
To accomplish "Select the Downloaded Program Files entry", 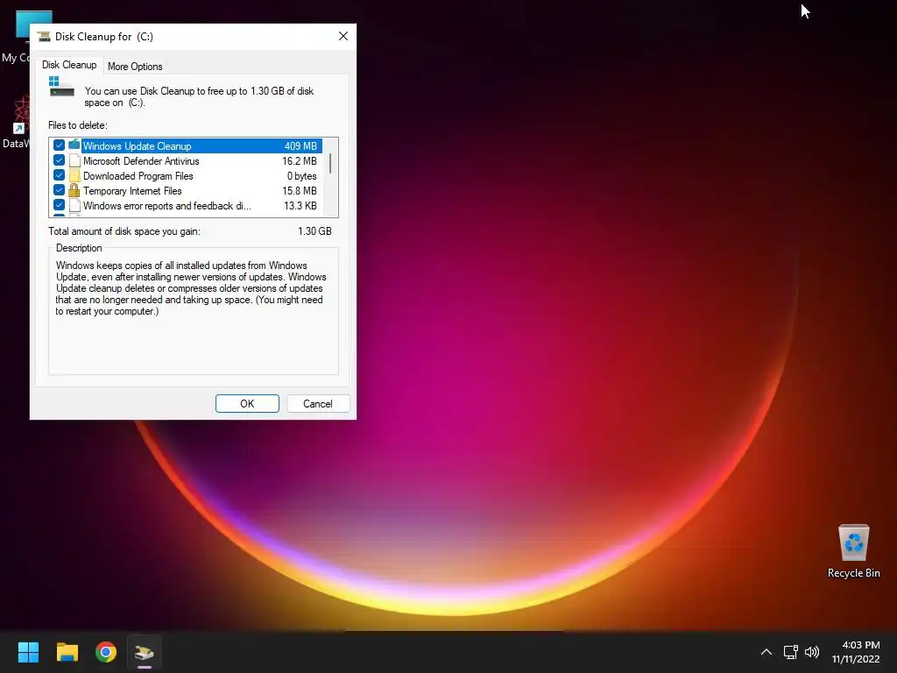I will click(x=186, y=175).
